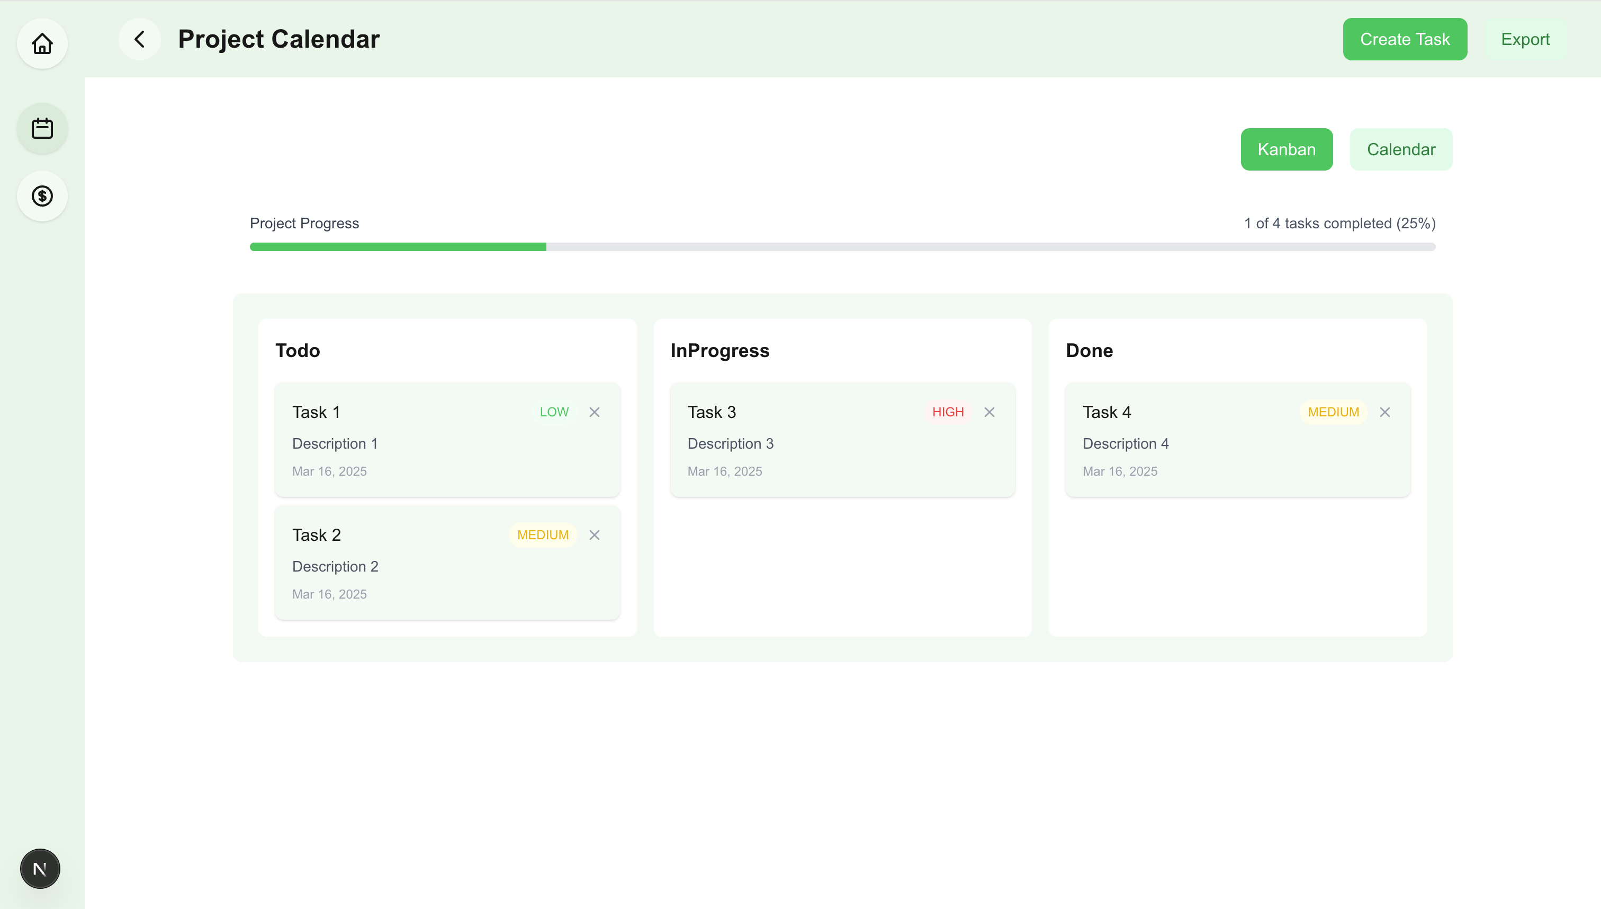Click the green project progress bar
The image size is (1601, 909).
coord(398,247)
